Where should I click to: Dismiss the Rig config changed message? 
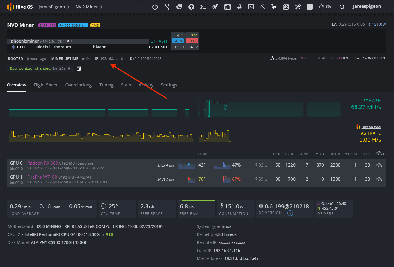[69, 68]
